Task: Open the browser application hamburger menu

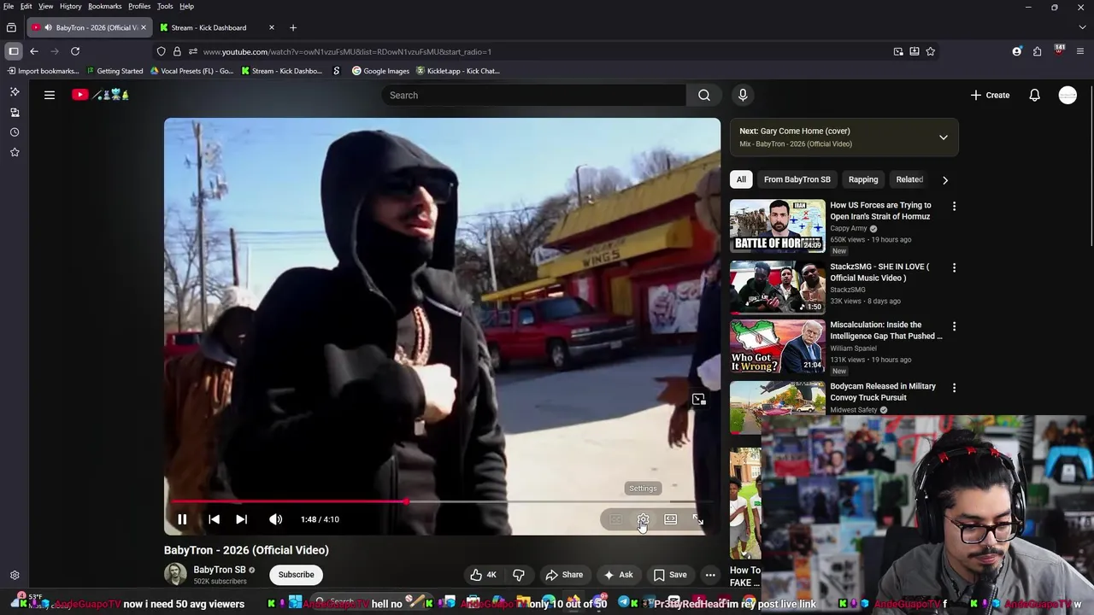Action: click(1082, 51)
